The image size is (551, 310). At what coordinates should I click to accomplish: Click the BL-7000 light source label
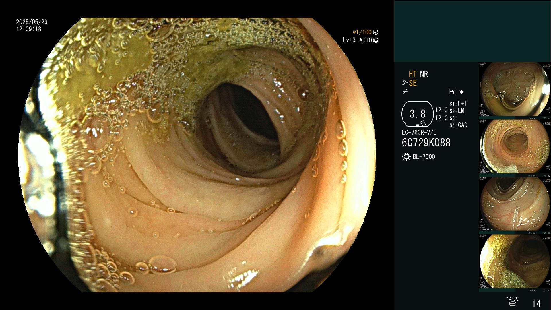[x=424, y=157]
